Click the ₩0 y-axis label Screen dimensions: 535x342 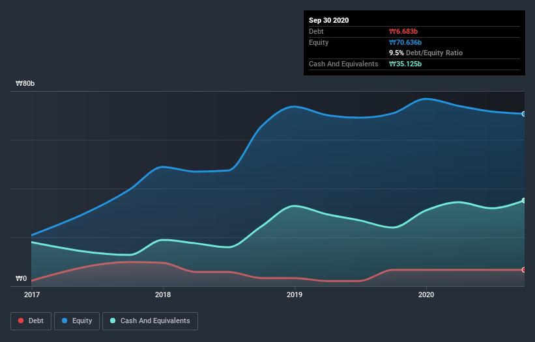[21, 279]
